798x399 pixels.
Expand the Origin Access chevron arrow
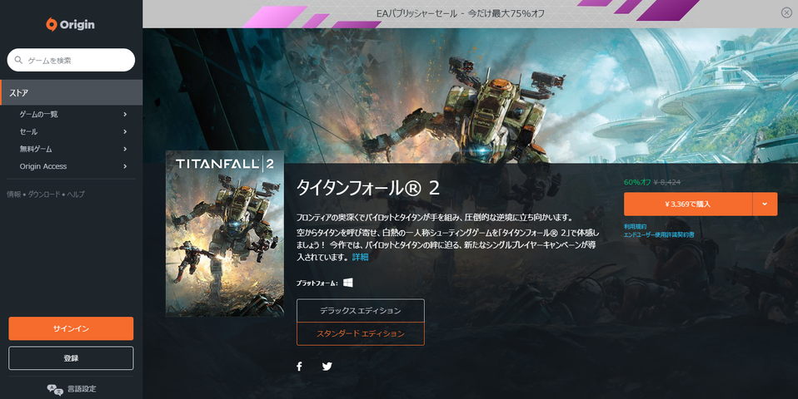[125, 166]
